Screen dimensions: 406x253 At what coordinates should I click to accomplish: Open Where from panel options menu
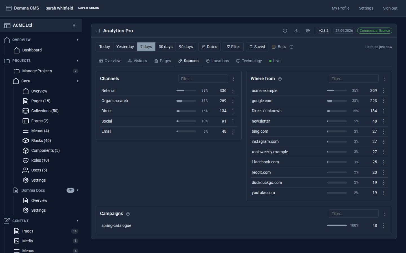tap(384, 79)
